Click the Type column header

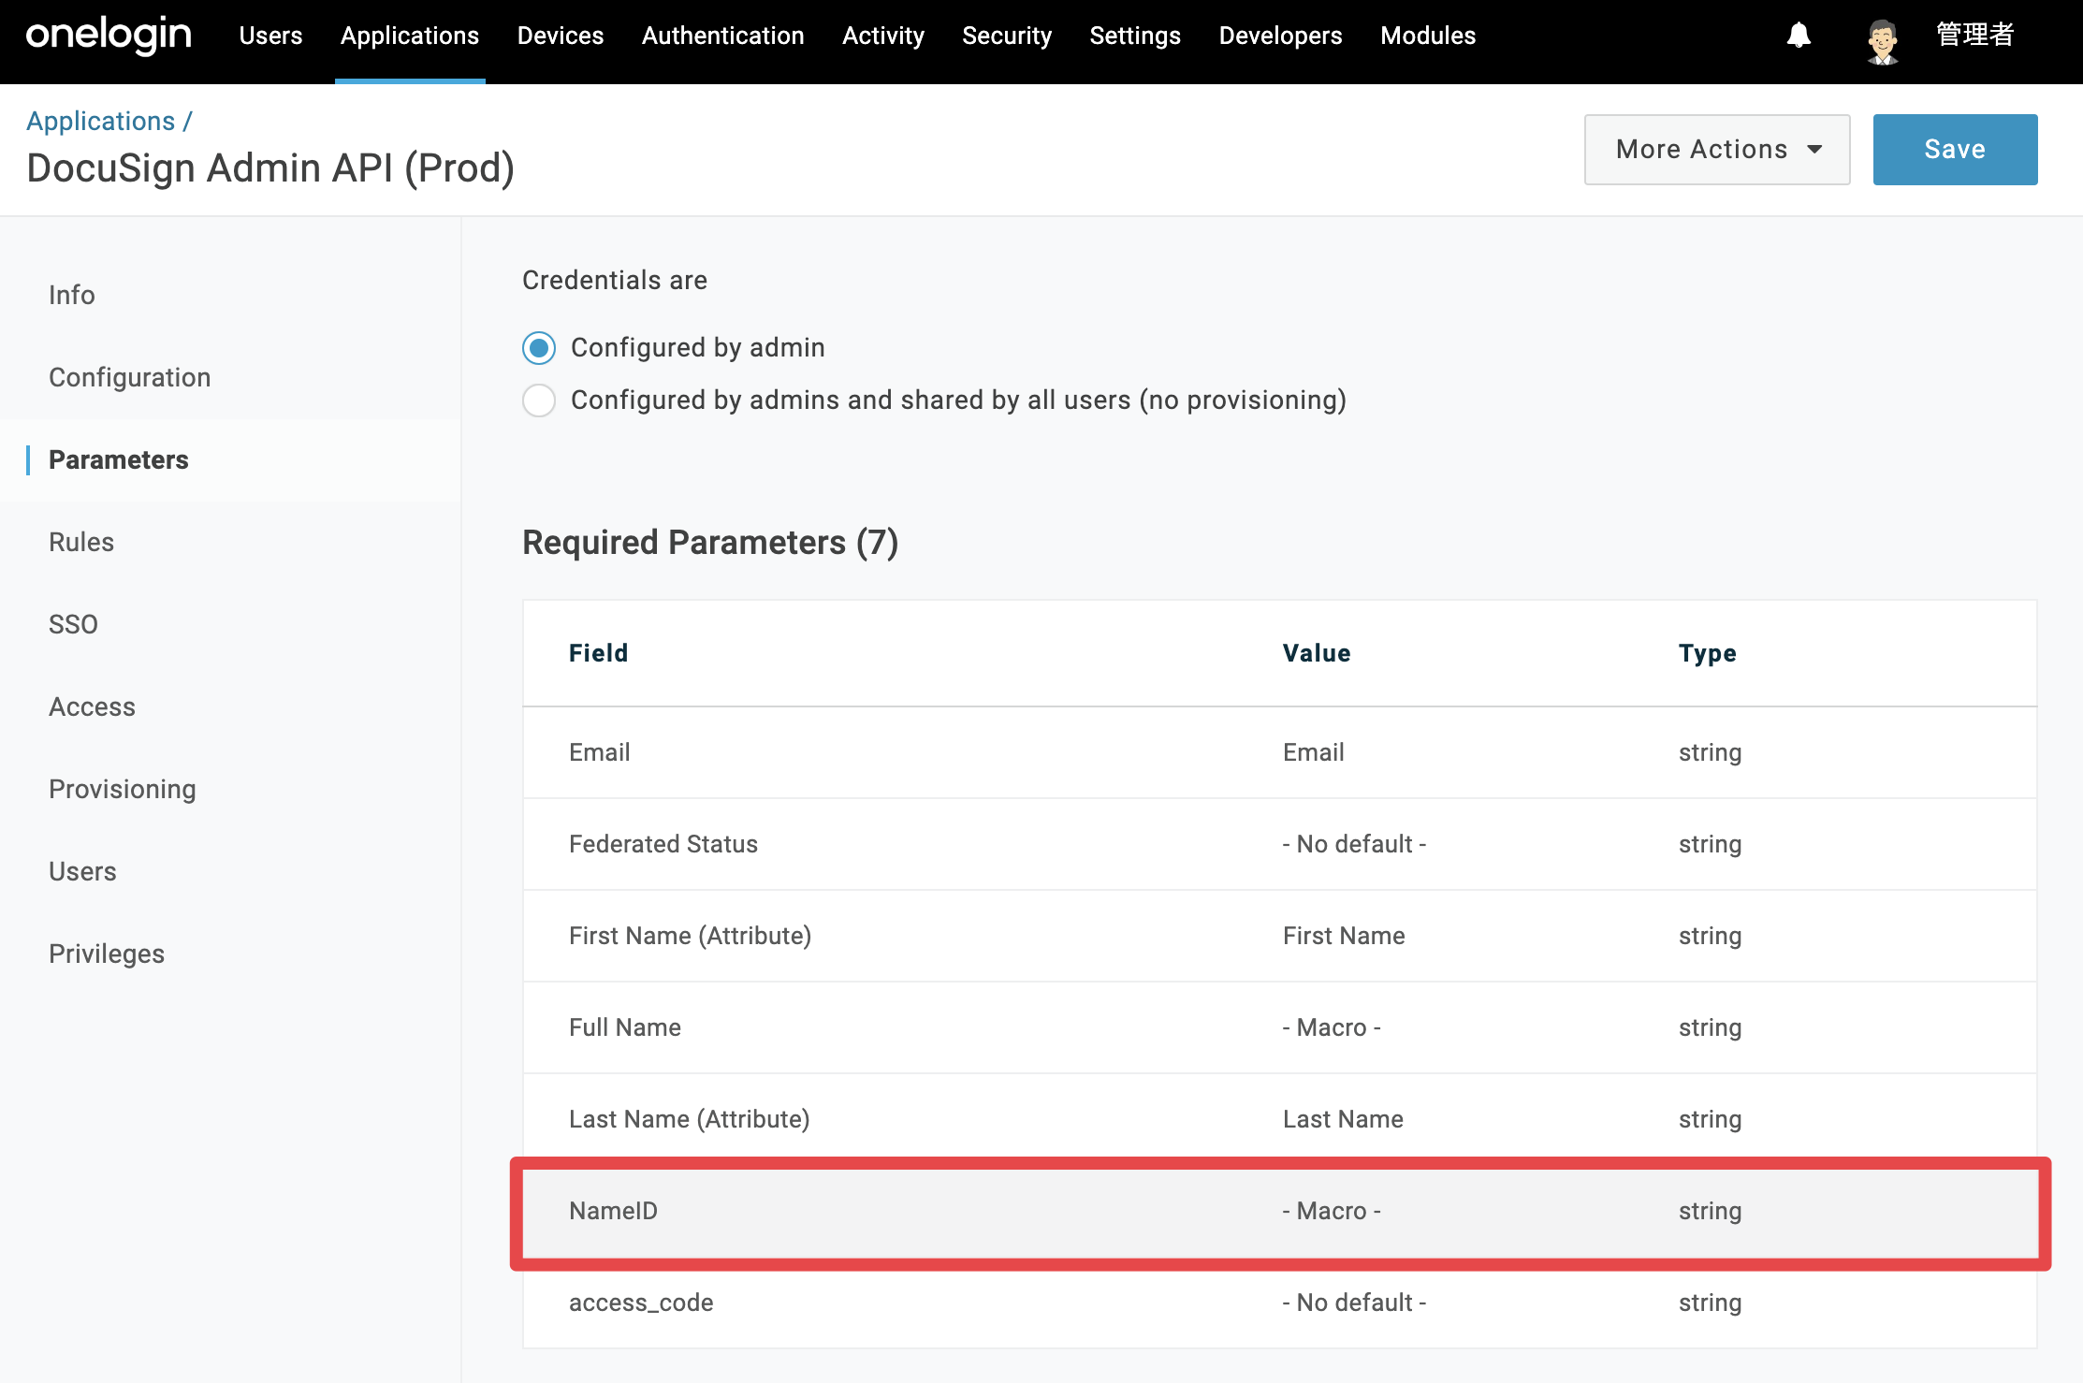click(x=1708, y=653)
